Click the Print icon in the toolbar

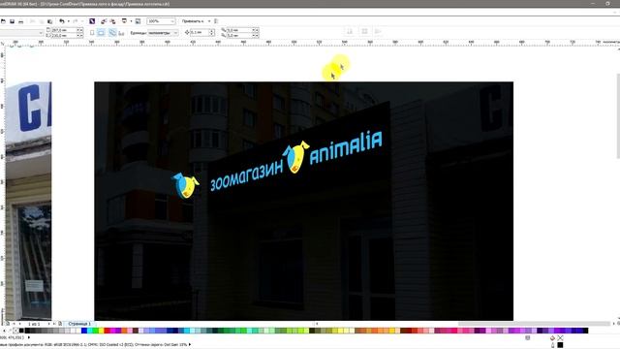click(x=21, y=21)
